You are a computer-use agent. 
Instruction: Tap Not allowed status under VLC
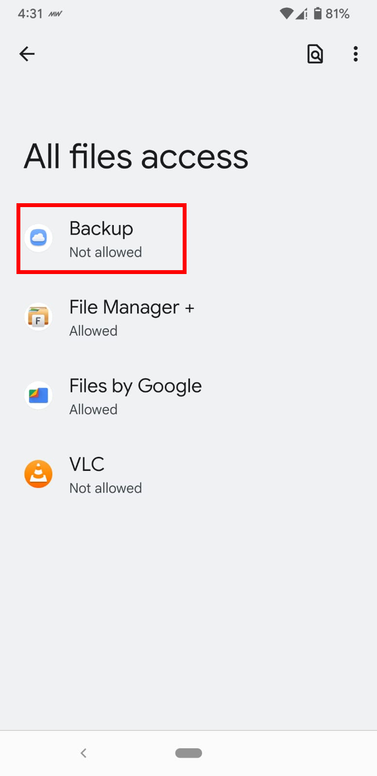[106, 488]
